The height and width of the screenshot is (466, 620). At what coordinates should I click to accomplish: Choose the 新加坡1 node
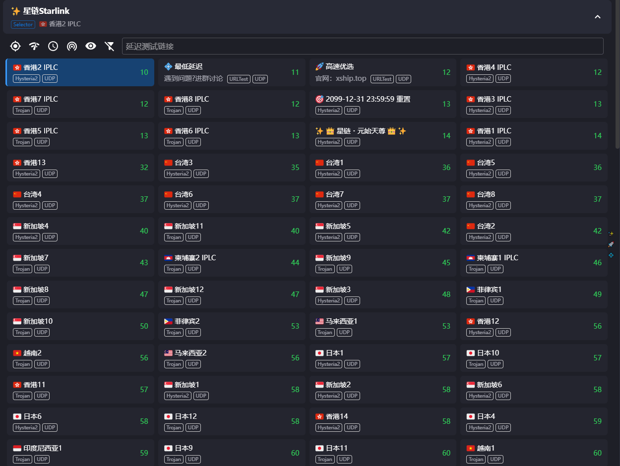click(232, 390)
